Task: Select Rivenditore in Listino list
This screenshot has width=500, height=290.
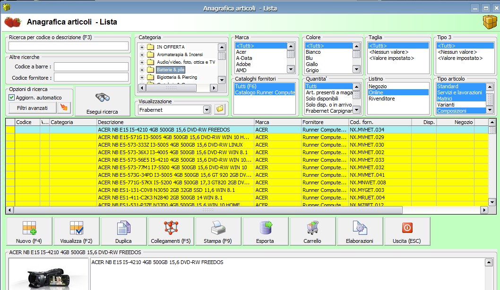Action: pos(382,99)
